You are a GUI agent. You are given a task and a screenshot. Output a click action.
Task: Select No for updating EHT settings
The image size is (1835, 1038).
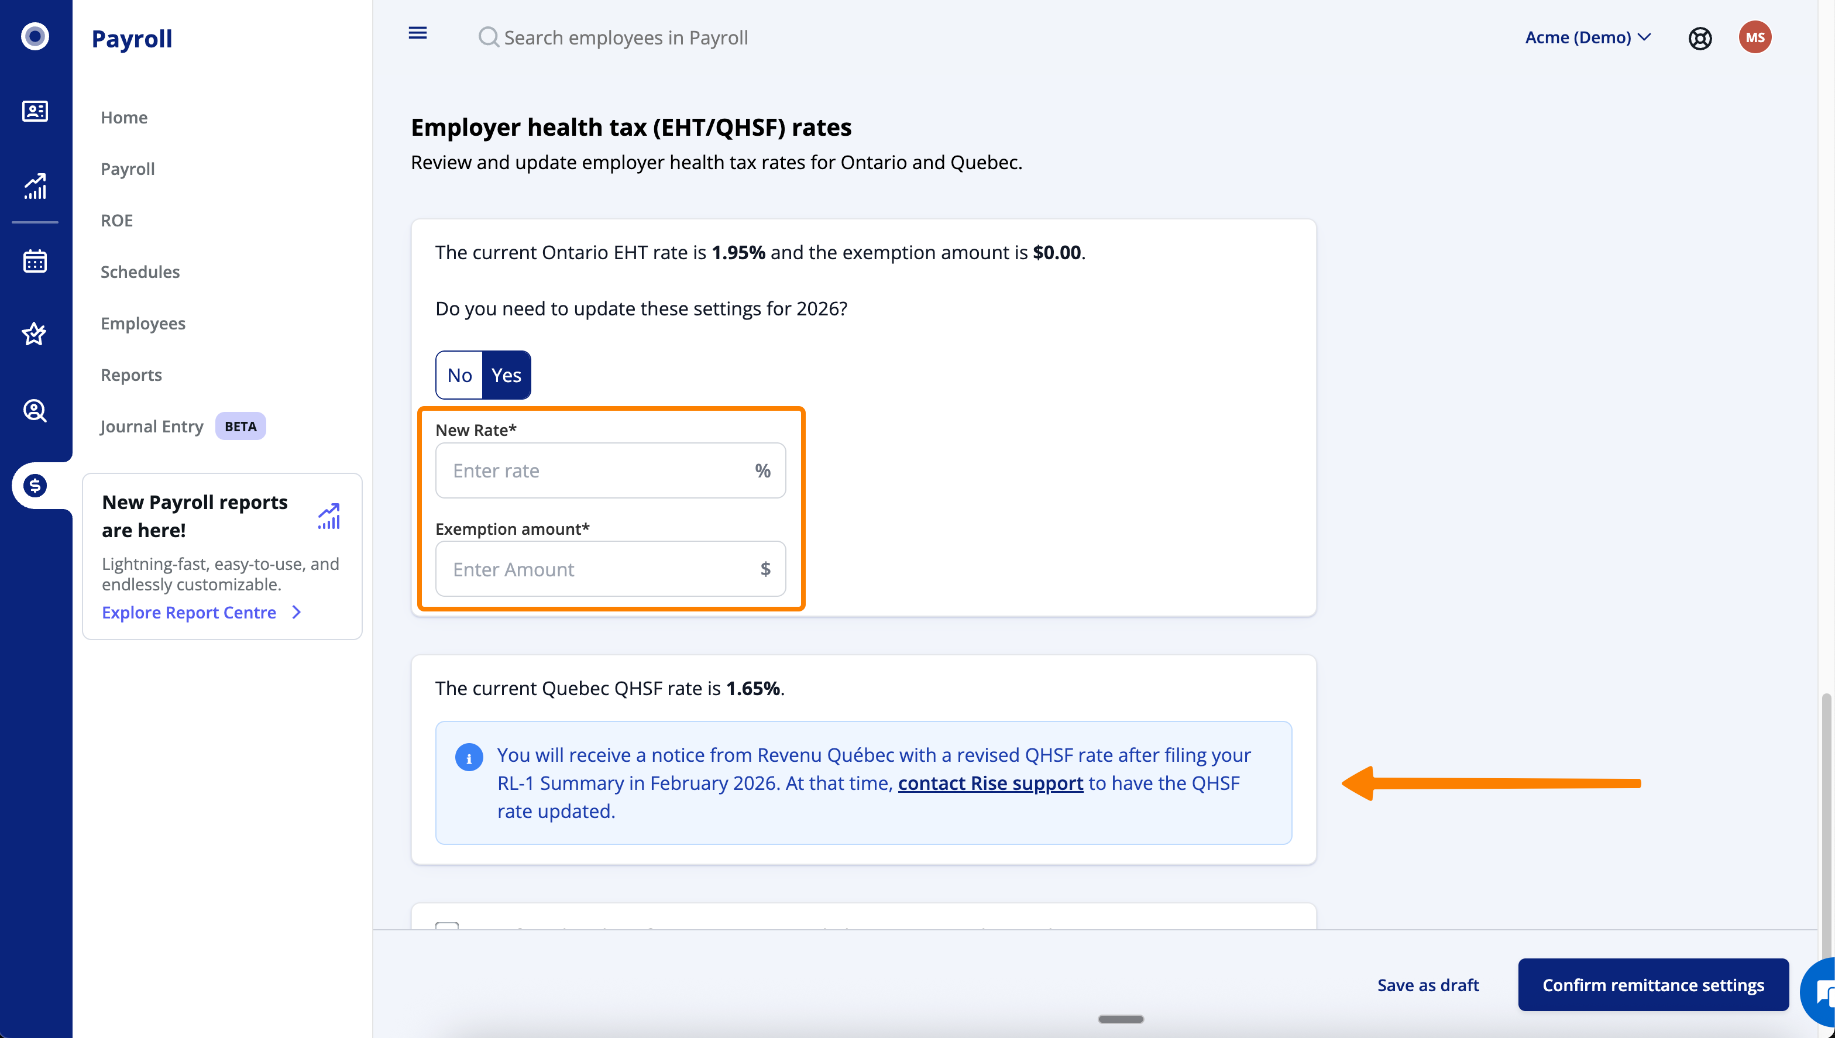pos(459,375)
